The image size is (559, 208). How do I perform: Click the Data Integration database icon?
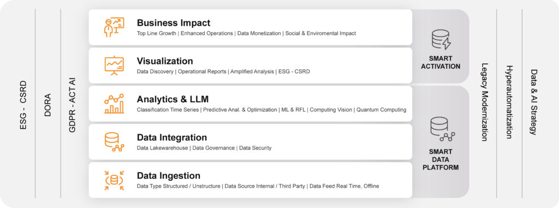pos(114,142)
